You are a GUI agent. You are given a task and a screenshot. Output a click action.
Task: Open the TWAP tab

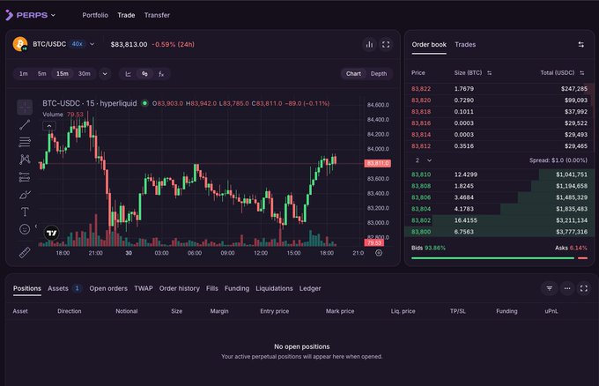click(144, 288)
